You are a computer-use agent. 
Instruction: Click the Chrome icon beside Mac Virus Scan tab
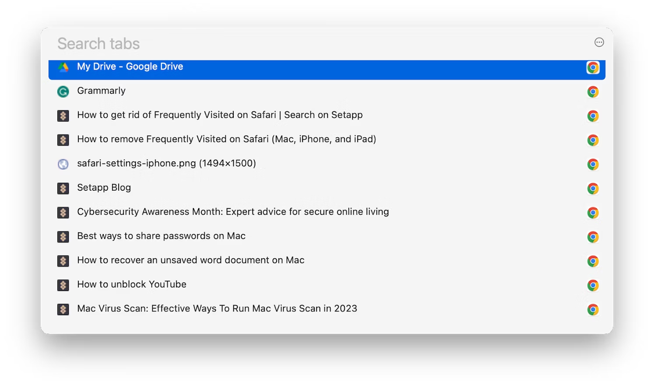tap(593, 309)
